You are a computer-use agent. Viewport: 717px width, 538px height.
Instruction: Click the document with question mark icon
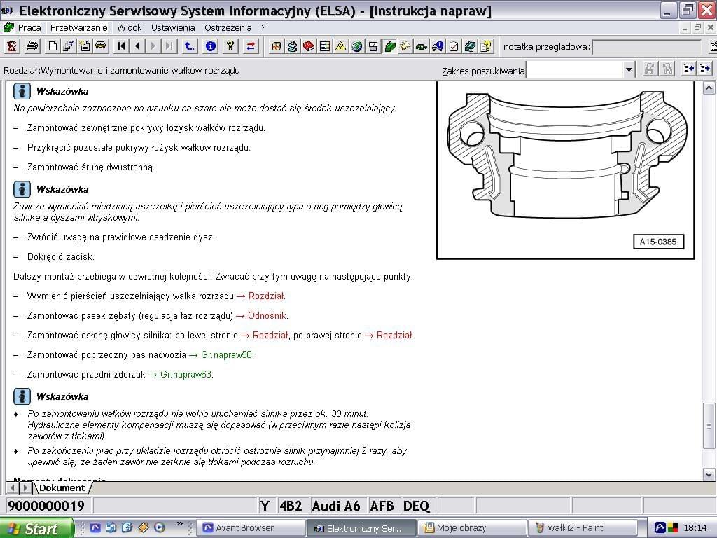[x=486, y=46]
